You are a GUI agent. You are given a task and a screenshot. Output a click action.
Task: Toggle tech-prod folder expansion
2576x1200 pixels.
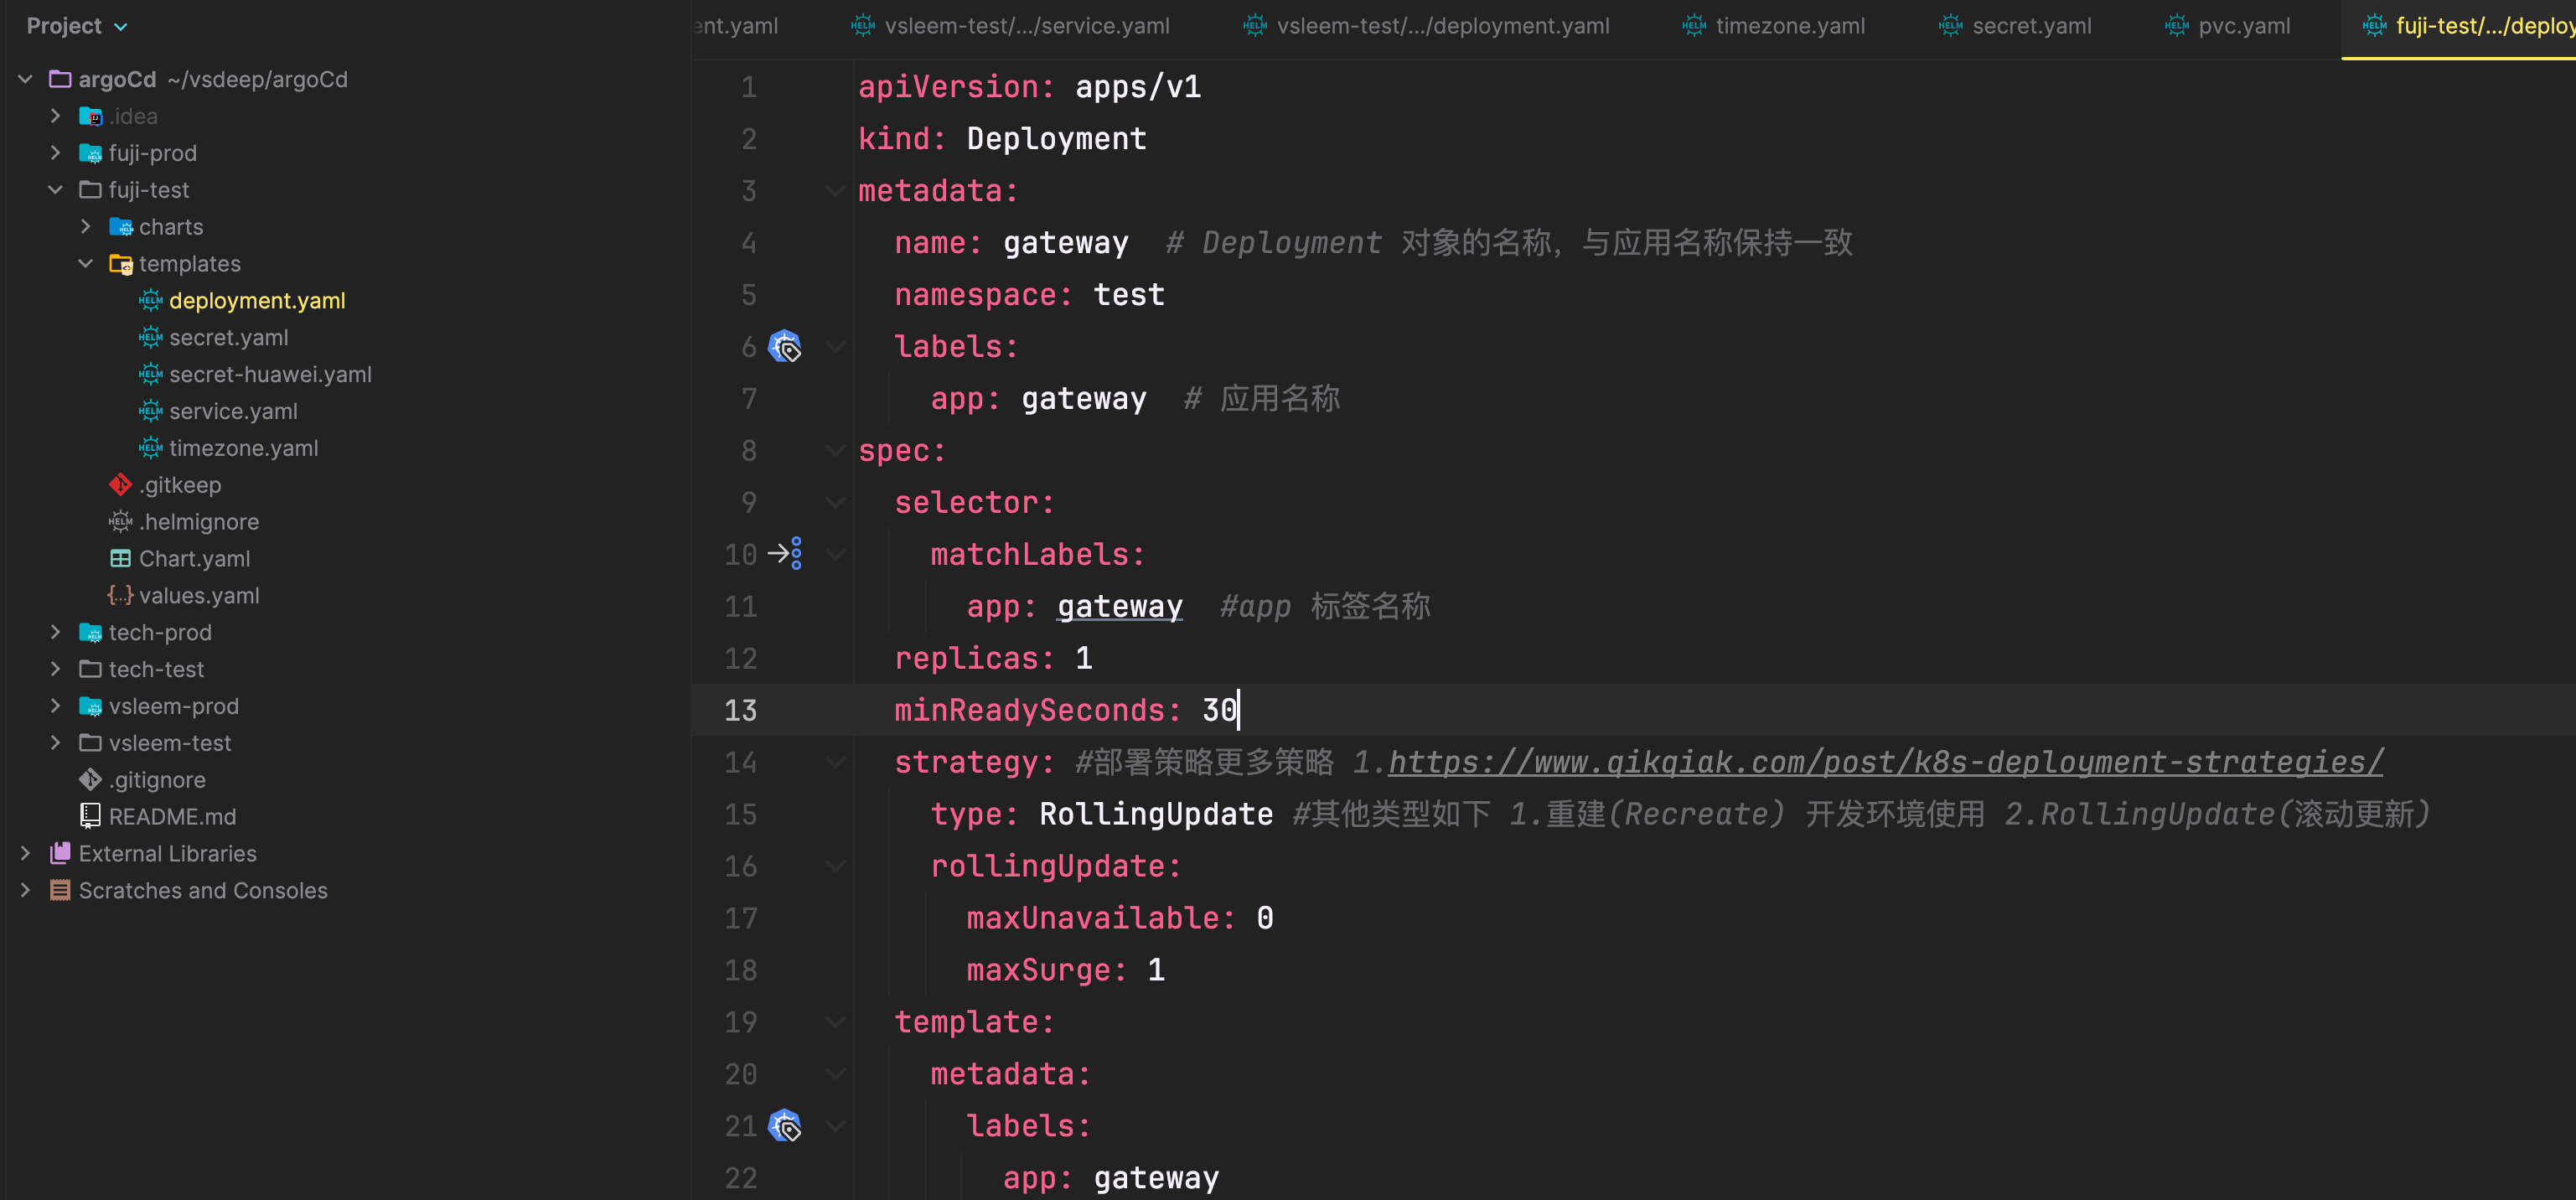[x=58, y=631]
